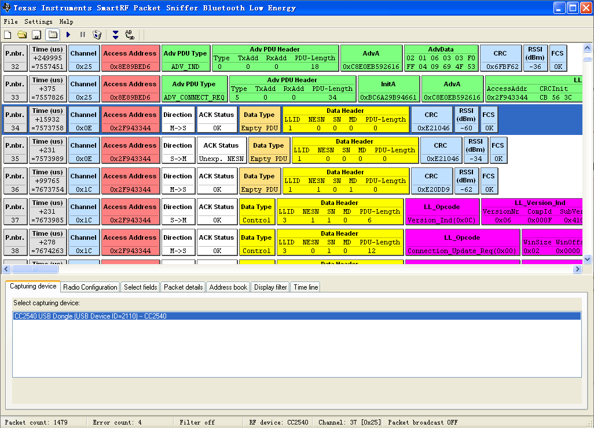Switch to the Radio Configuration tab
This screenshot has height=428, width=594.
tap(90, 287)
